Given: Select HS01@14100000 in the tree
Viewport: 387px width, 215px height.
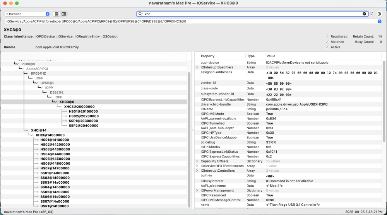Looking at the screenshot, I should pos(55,140).
